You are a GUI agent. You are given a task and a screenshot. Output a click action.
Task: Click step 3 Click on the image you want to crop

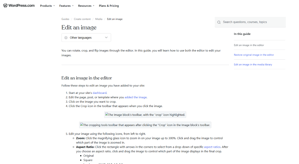click(92, 102)
